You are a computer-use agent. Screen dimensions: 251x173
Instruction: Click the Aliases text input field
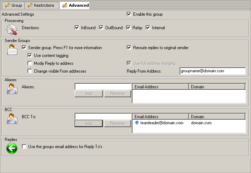(x=103, y=86)
